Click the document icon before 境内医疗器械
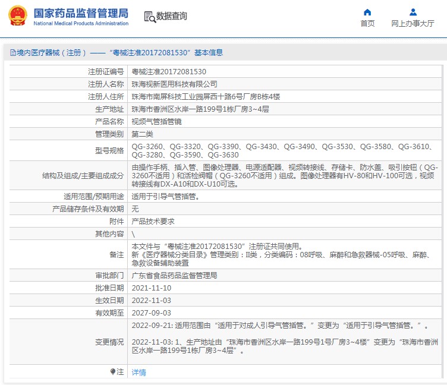The width and height of the screenshot is (447, 385). tap(12, 53)
